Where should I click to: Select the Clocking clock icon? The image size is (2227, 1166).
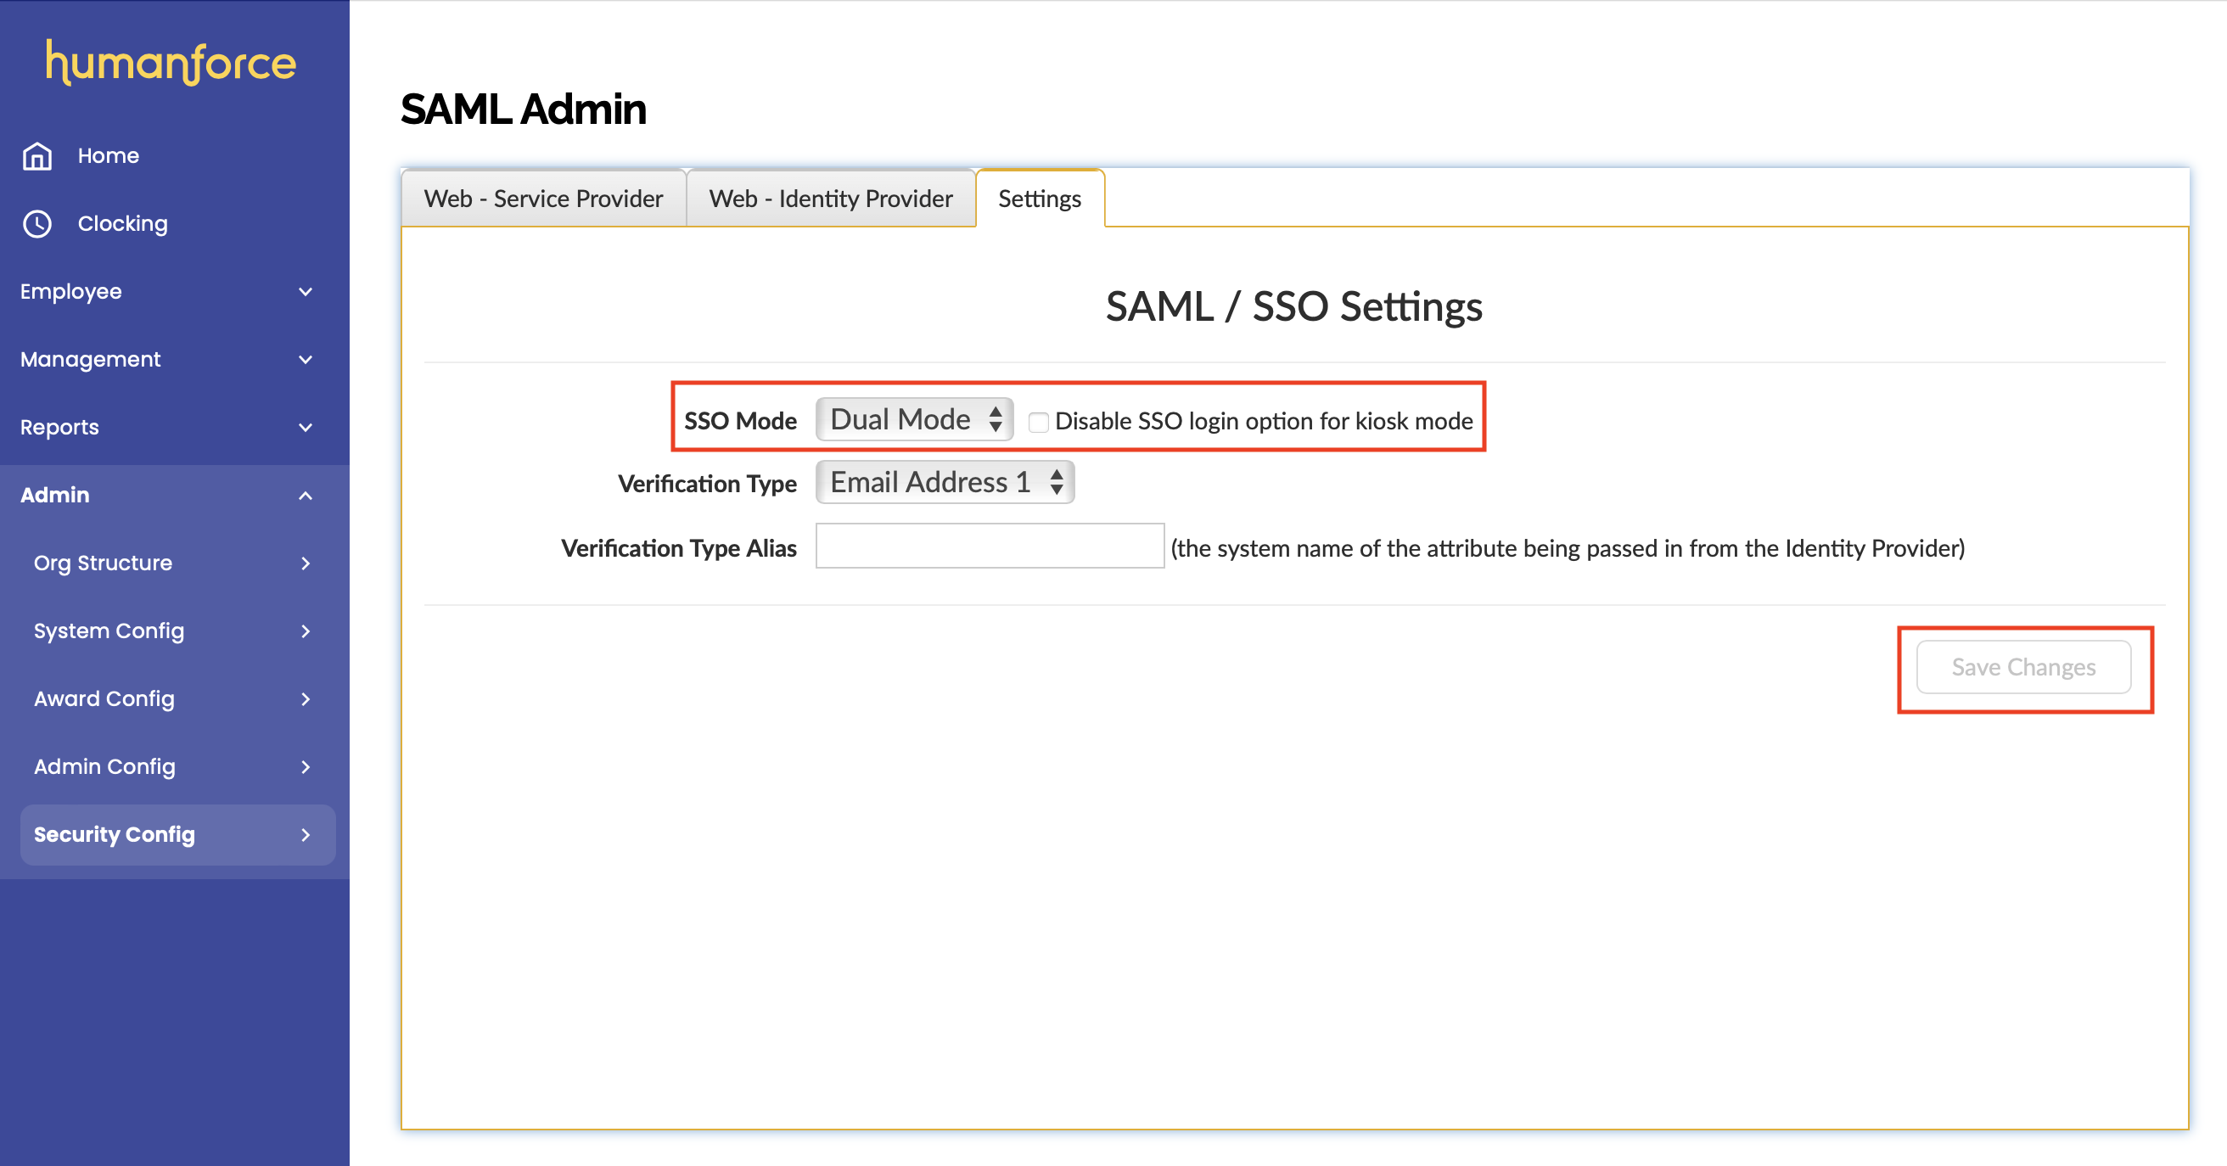[37, 223]
